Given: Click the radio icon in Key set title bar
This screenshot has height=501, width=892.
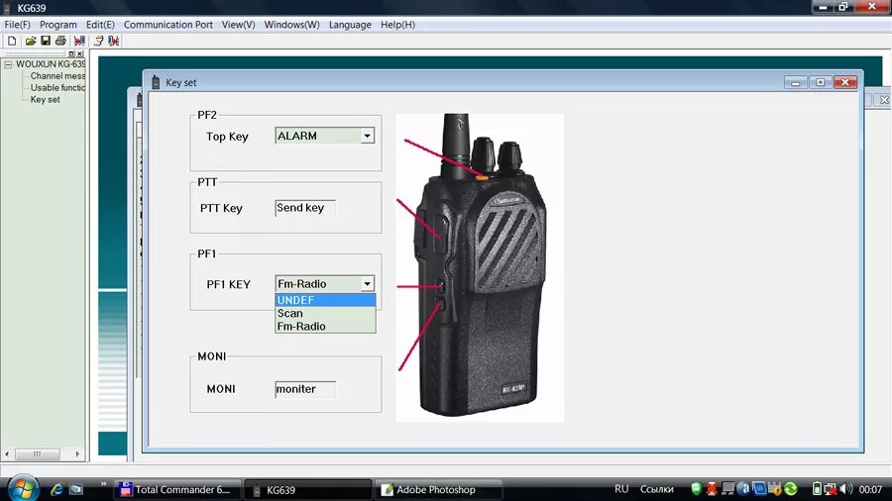Looking at the screenshot, I should point(156,82).
